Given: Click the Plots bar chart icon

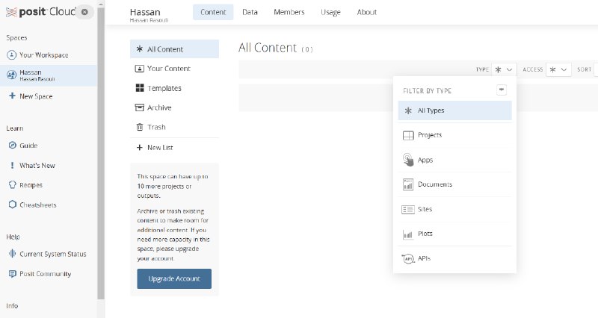Looking at the screenshot, I should coord(408,234).
